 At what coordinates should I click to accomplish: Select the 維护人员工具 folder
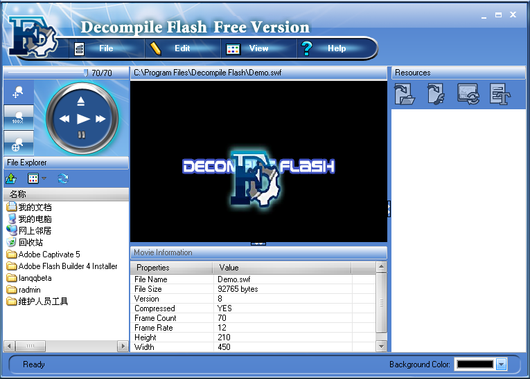(x=37, y=302)
